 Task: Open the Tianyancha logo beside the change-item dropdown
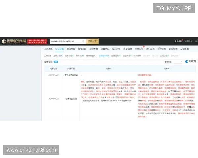(x=191, y=62)
